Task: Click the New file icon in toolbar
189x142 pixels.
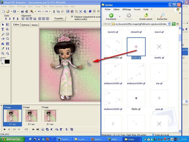Action: [3, 11]
